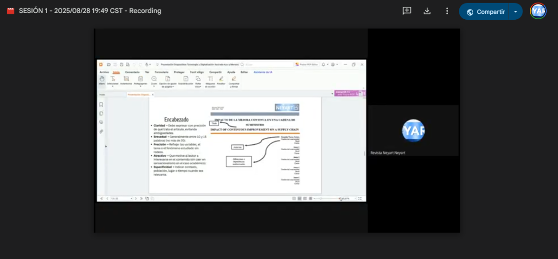Expand the page number dropdown in status bar
Image resolution: width=558 pixels, height=259 pixels.
pyautogui.click(x=131, y=199)
